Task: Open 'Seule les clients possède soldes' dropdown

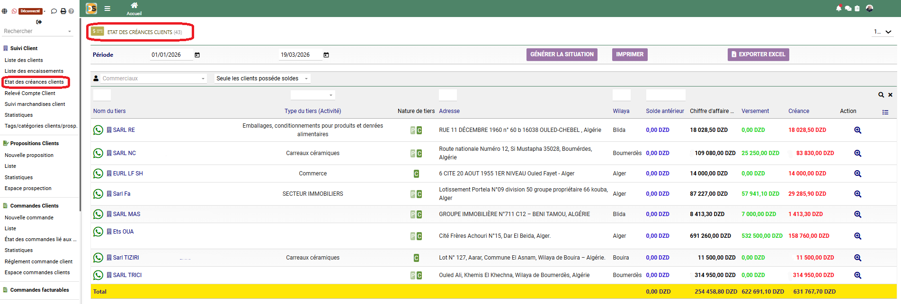Action: pyautogui.click(x=262, y=78)
